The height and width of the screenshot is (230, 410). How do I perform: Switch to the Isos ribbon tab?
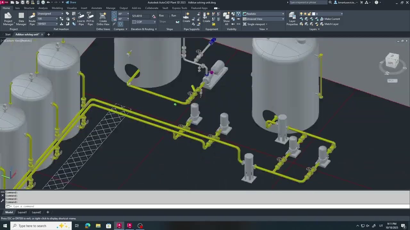17,8
